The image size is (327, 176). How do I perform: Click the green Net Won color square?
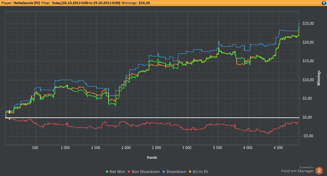point(107,172)
